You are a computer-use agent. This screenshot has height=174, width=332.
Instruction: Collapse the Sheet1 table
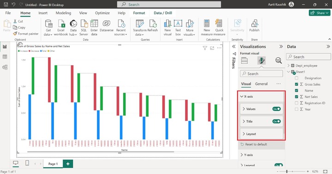click(x=288, y=72)
